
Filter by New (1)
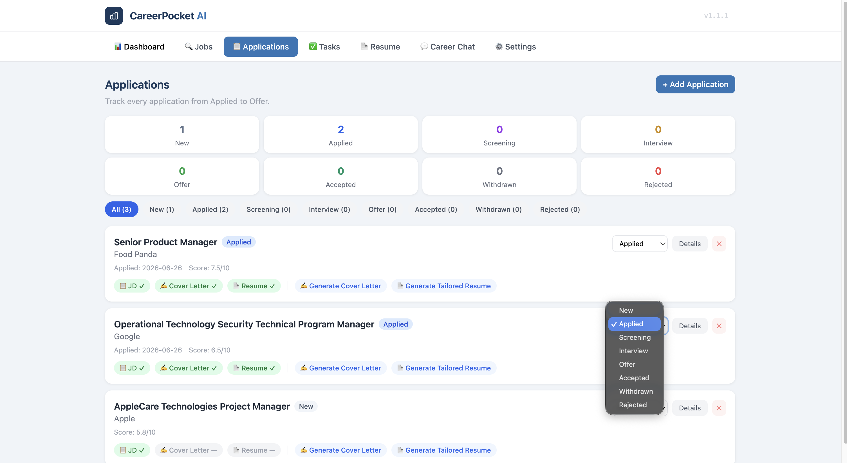162,209
